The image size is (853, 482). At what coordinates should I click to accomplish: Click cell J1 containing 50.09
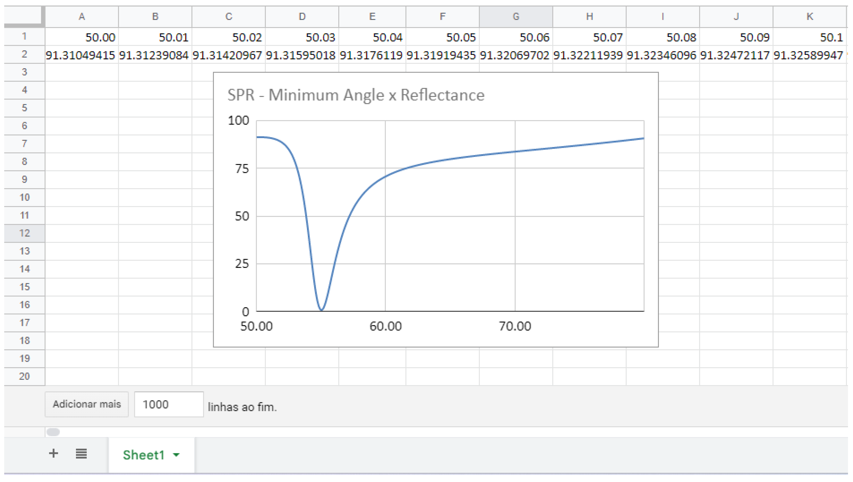coord(736,37)
